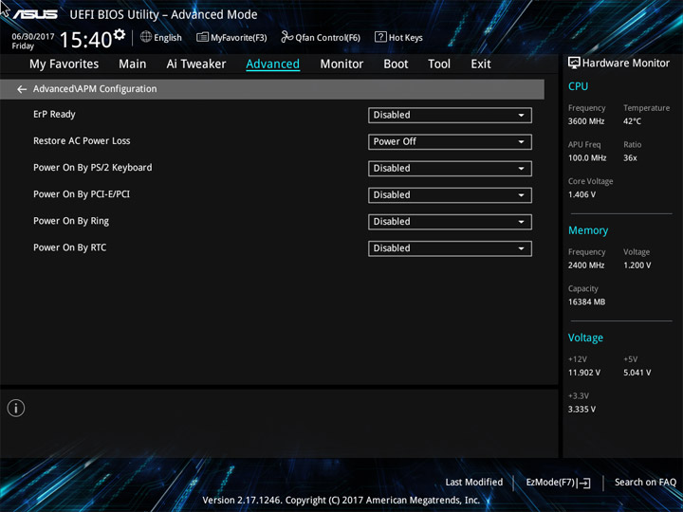This screenshot has height=512, width=683.
Task: Select the Power On By PCI-E/PCI label
Action: click(82, 194)
